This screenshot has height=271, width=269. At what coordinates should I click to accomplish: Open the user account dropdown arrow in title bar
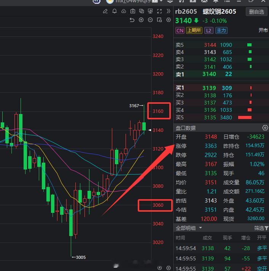click(x=161, y=1)
